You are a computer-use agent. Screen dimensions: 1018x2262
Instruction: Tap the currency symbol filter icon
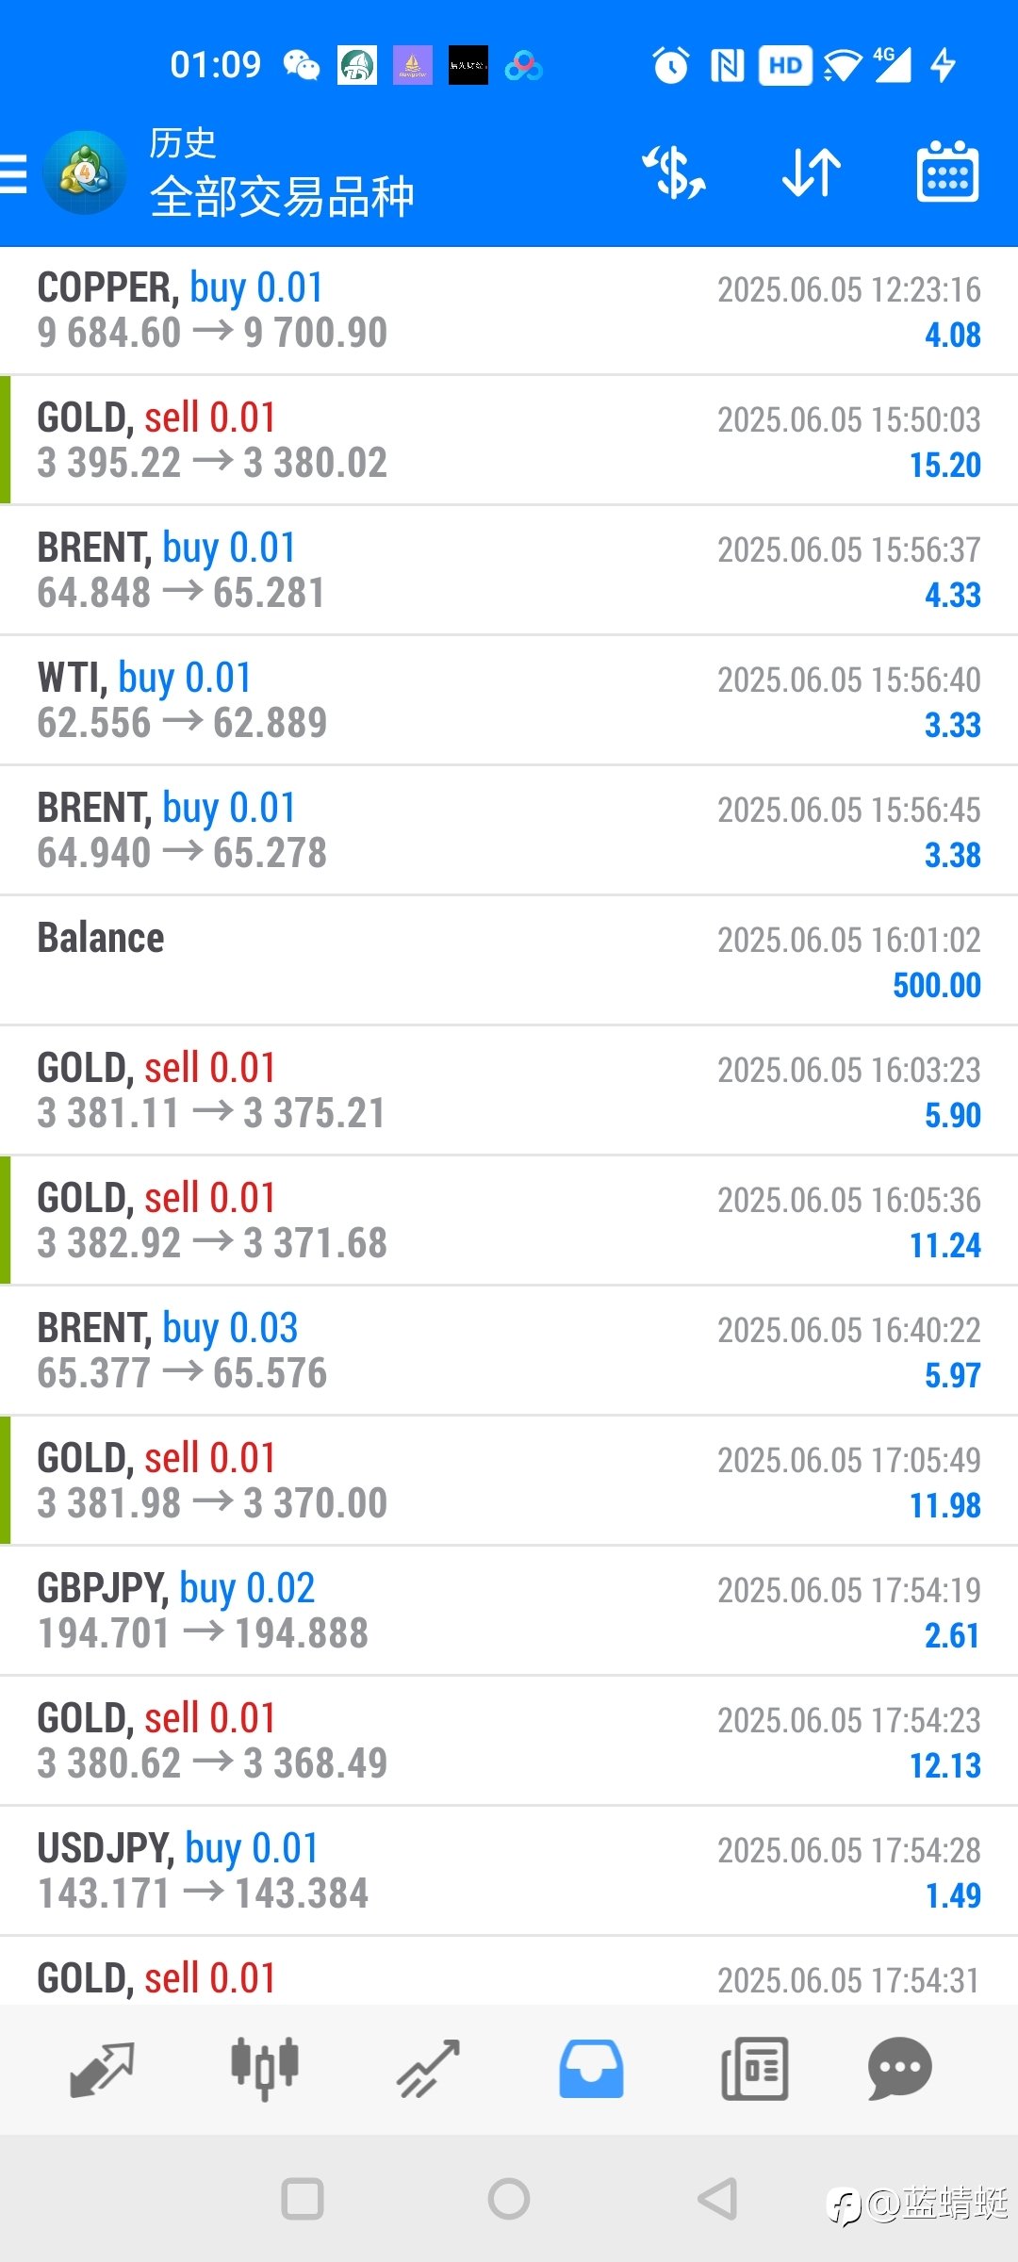pos(674,172)
